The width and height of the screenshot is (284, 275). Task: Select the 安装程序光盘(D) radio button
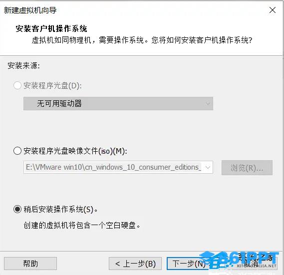pyautogui.click(x=17, y=85)
